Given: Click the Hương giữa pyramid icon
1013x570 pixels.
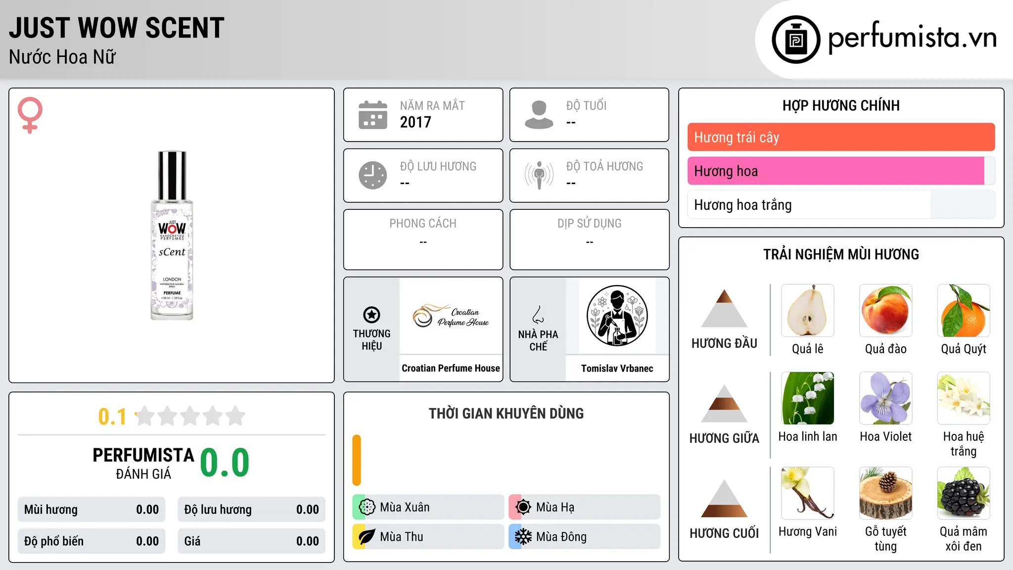Looking at the screenshot, I should [x=724, y=403].
